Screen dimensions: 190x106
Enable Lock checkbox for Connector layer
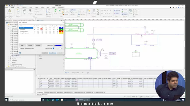(x=50, y=28)
